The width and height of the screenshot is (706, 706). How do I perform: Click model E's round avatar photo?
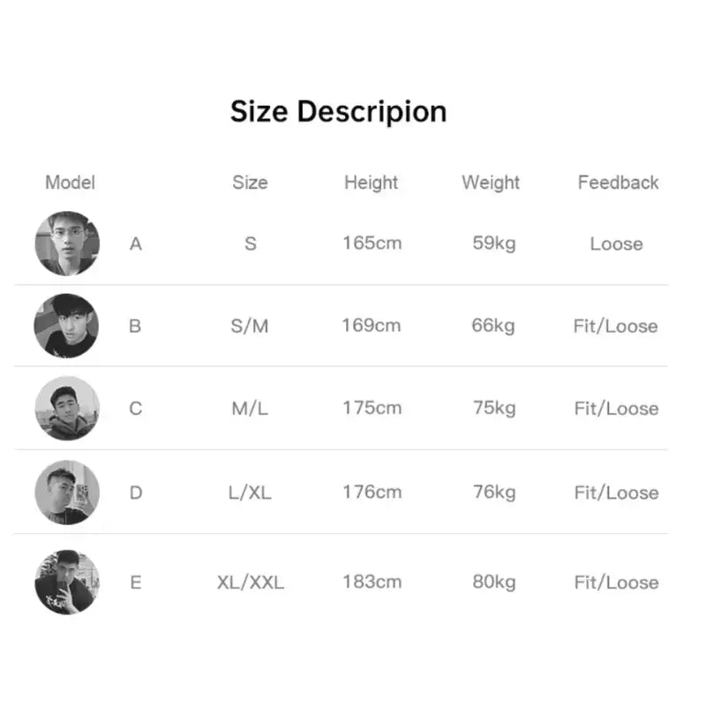[x=67, y=582]
